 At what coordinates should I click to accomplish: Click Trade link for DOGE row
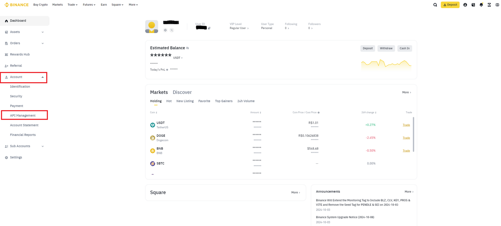pyautogui.click(x=406, y=138)
